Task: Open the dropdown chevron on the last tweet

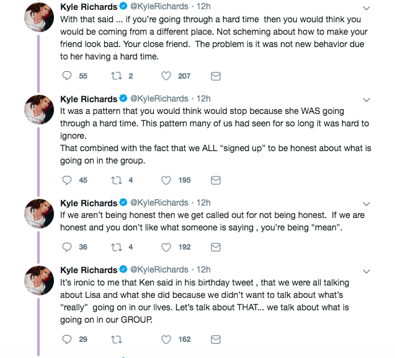Action: [366, 271]
